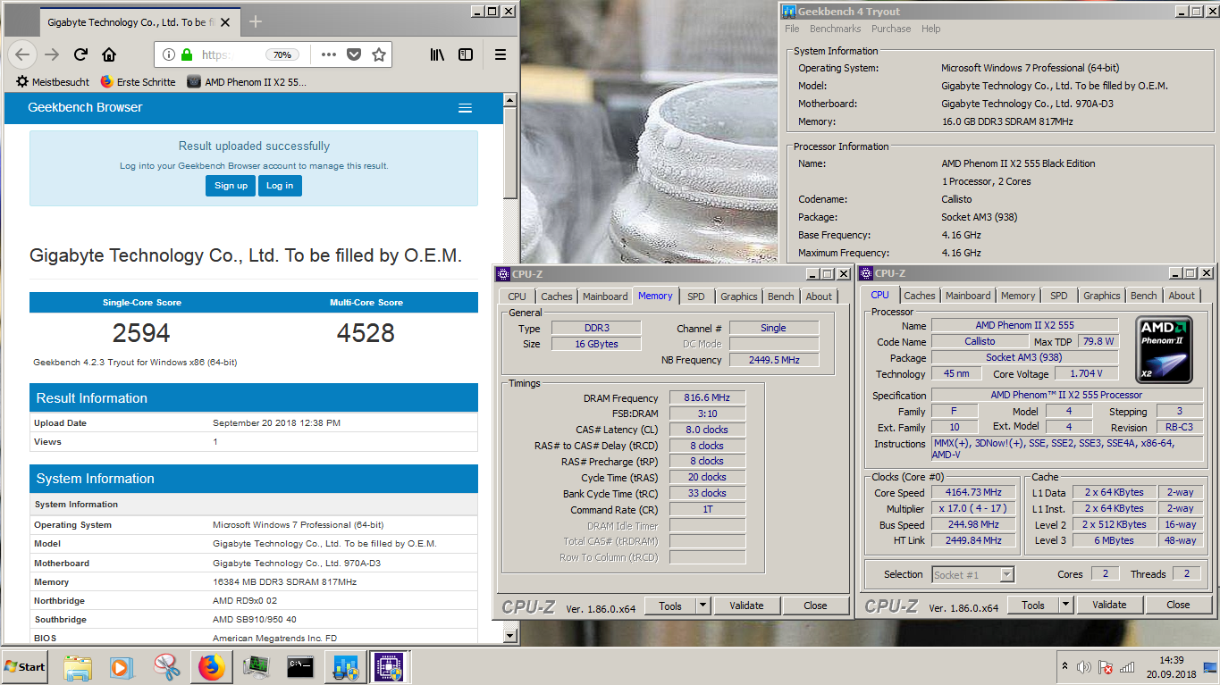Reset the 70% zoom badge

(282, 54)
